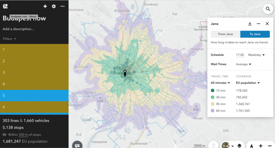Screen dimensions: 275x148
Task: Open the three-dot more options menu
Action: point(62,6)
